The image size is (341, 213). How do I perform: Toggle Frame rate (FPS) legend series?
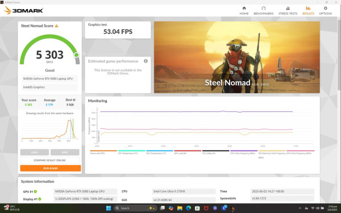(103, 152)
